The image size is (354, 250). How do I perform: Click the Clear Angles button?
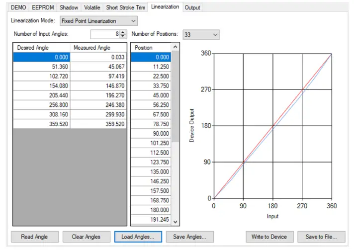tap(87, 237)
